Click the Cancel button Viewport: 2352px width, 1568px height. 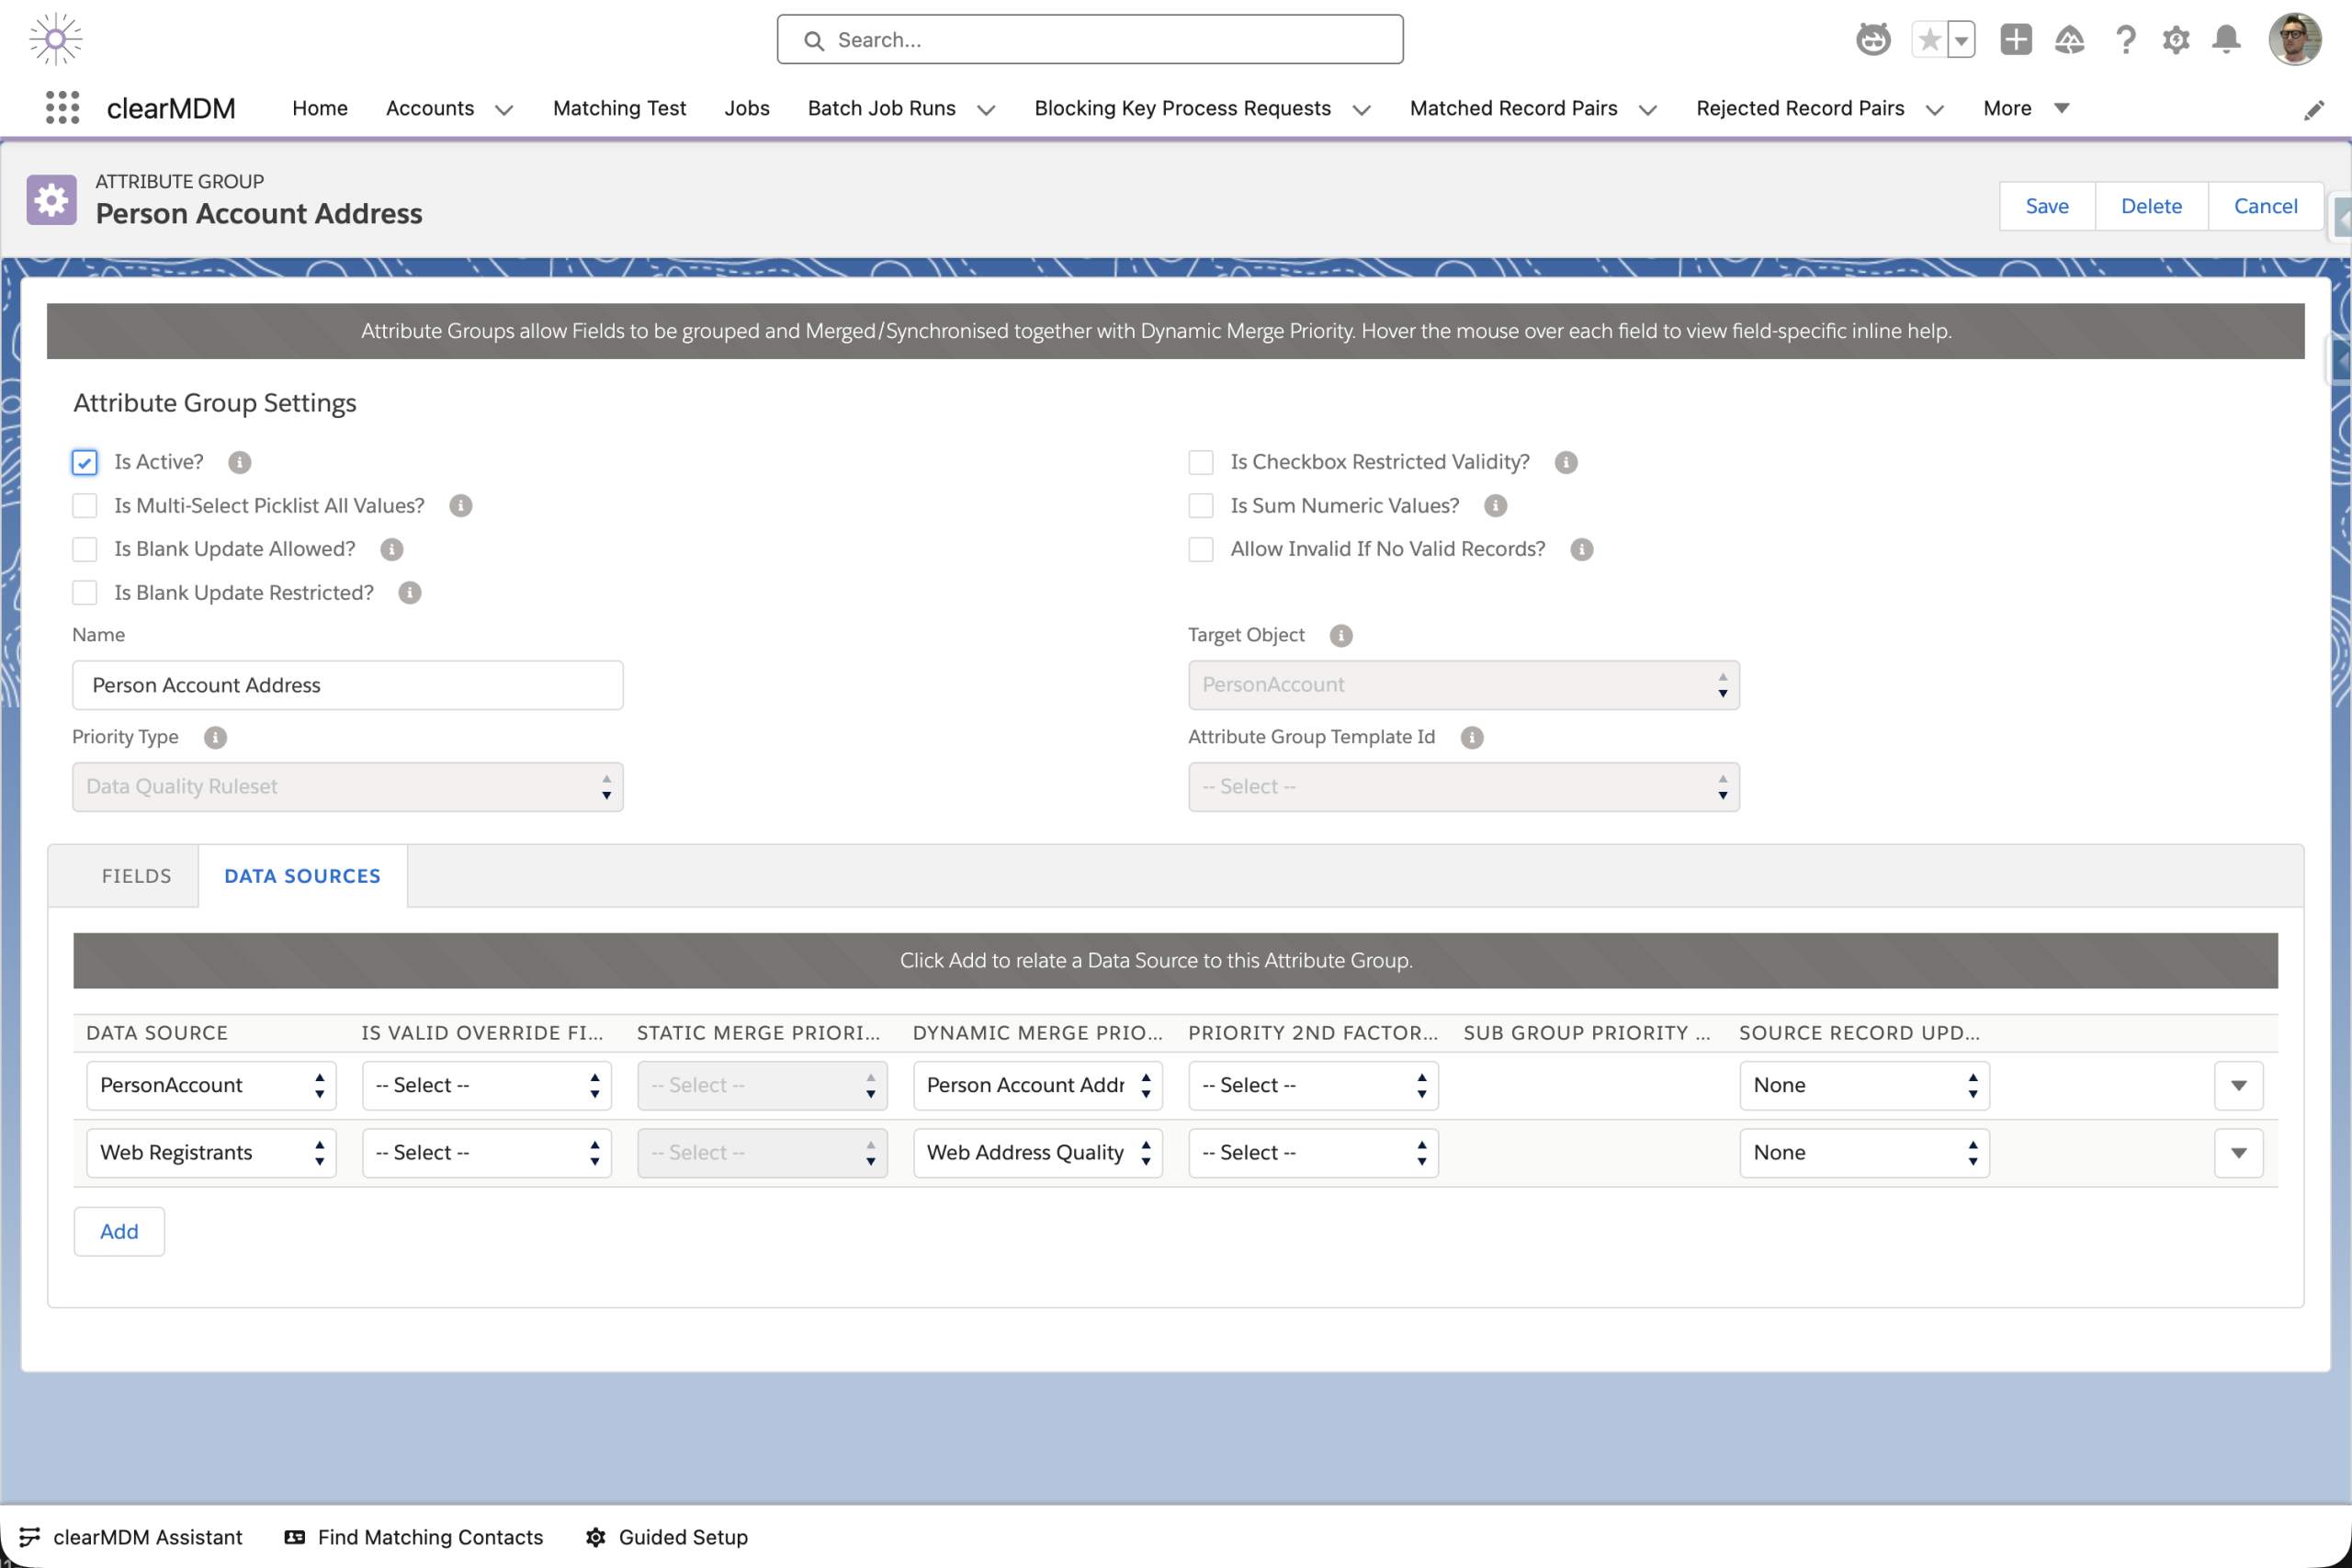[x=2265, y=206]
